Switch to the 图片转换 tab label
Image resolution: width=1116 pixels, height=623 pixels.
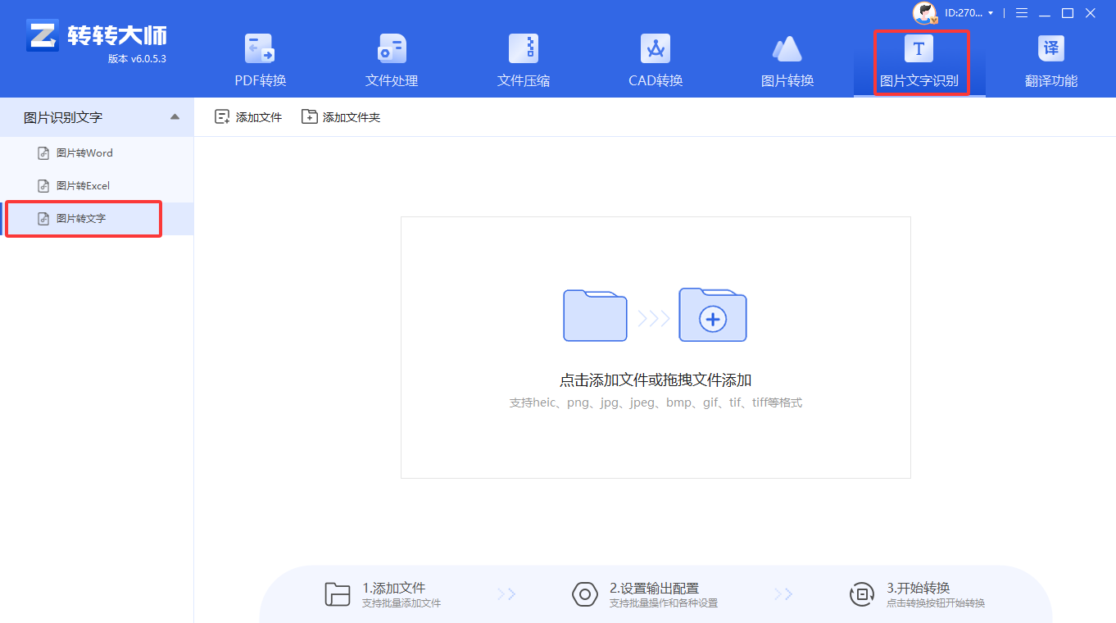click(787, 80)
